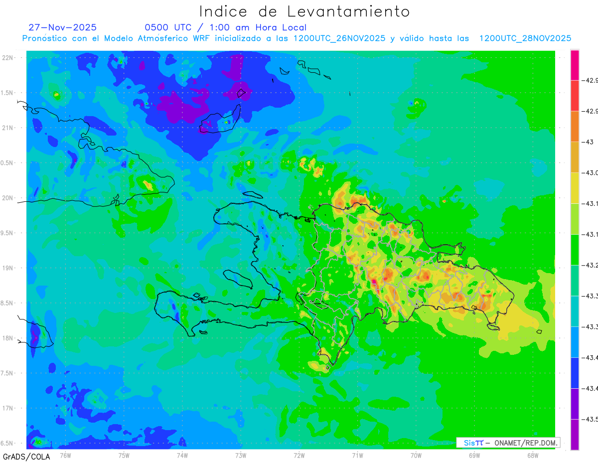Click the sea-green swatch below -43.2
Viewport: 598px width, 462px height.
(x=575, y=281)
